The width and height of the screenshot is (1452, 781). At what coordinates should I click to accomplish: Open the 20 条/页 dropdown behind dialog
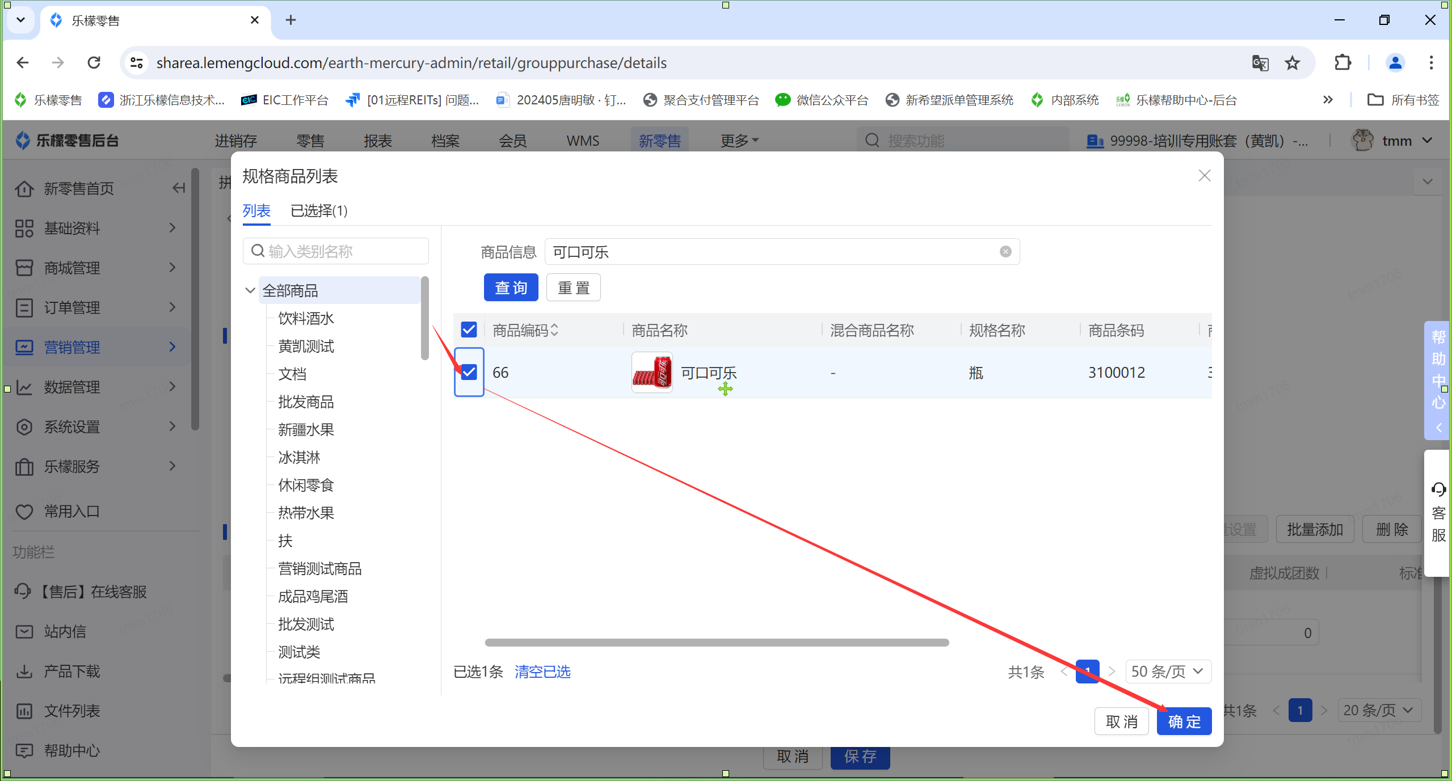click(x=1379, y=710)
